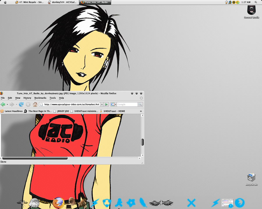Switch to the Tune_Into_AT_Radio taskbar item

tap(95, 2)
